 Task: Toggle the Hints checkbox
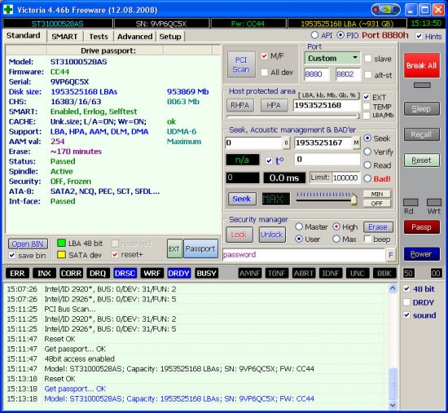(419, 36)
